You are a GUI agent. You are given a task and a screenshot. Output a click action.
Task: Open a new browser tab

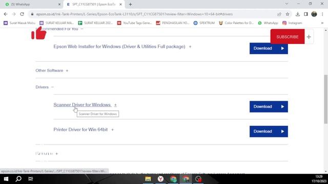pyautogui.click(x=130, y=4)
